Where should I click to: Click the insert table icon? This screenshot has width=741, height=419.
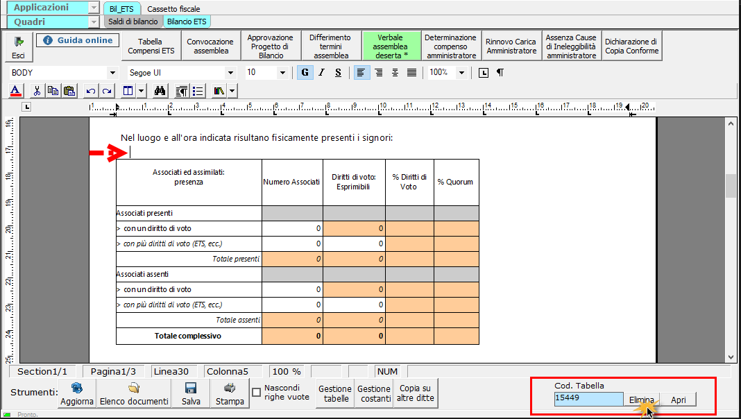click(128, 91)
